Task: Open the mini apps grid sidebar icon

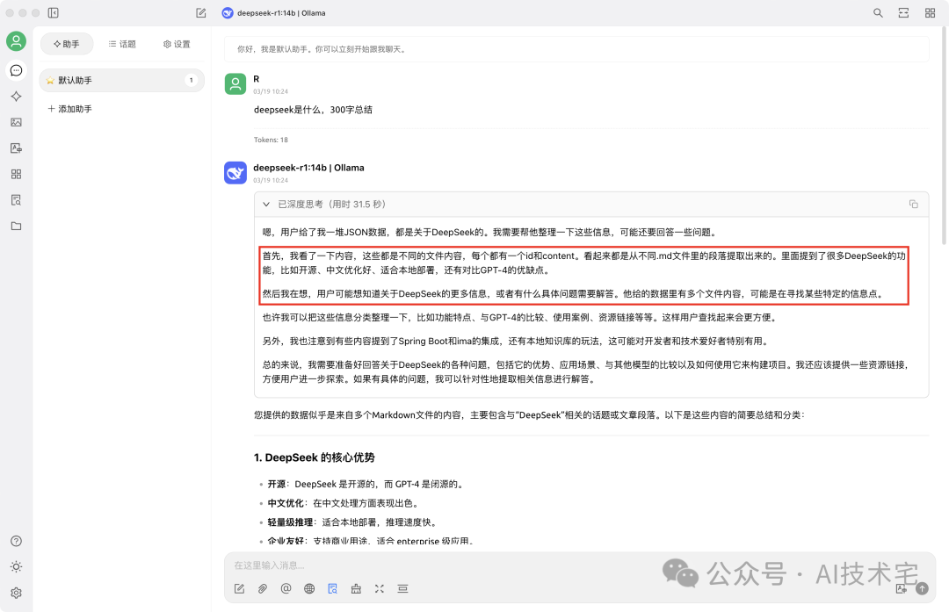Action: point(17,174)
